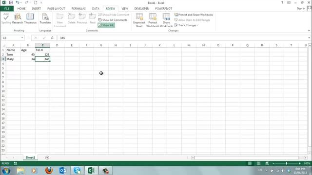Screen dimensions: 312x175
Task: Click Allow Users to Edit Ranges
Action: [192, 20]
